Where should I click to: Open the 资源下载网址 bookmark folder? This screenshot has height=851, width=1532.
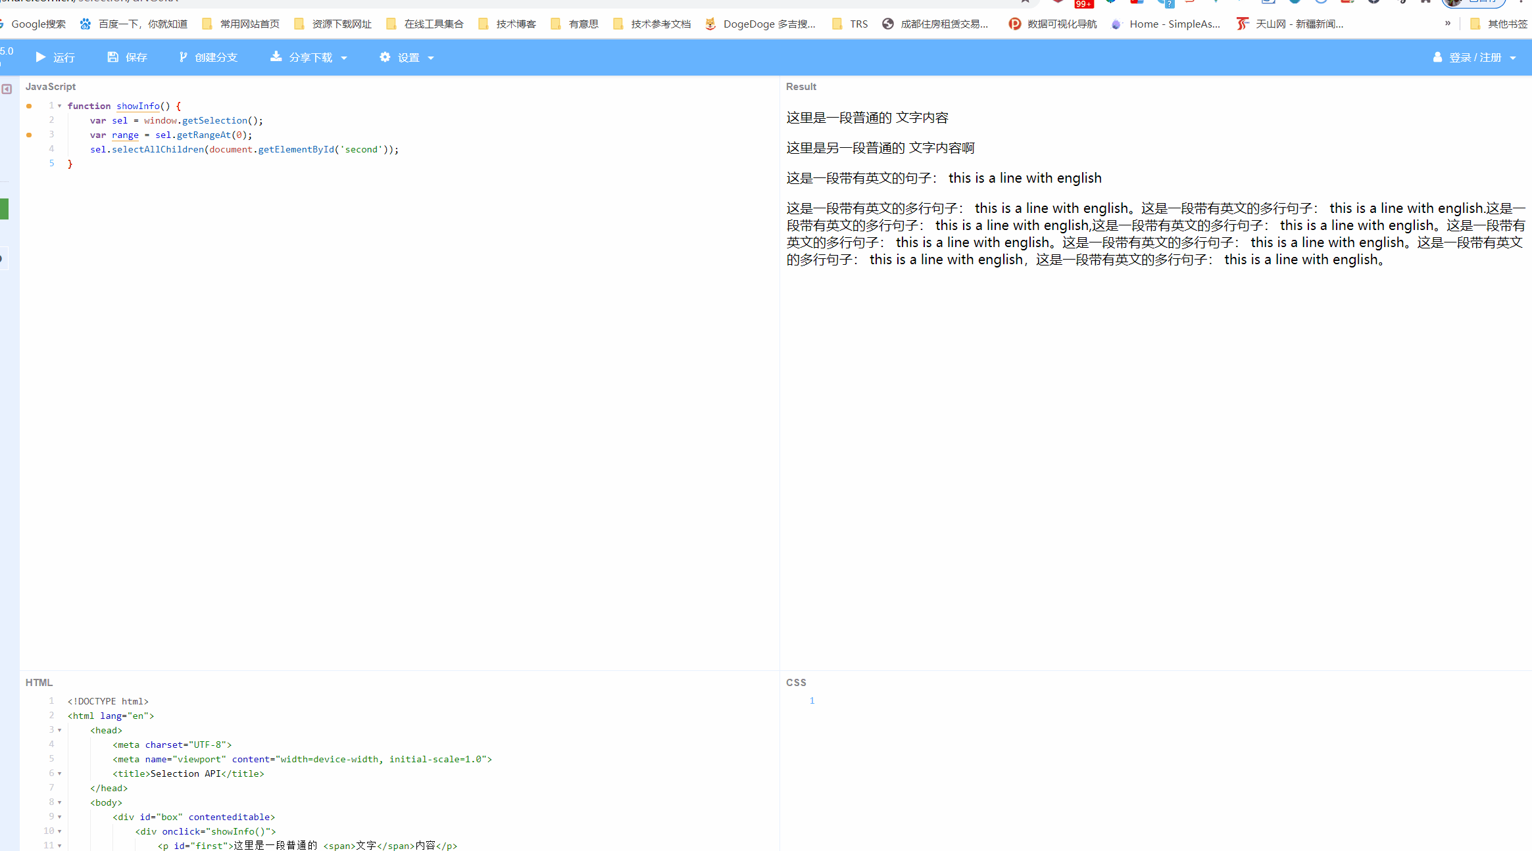[333, 24]
